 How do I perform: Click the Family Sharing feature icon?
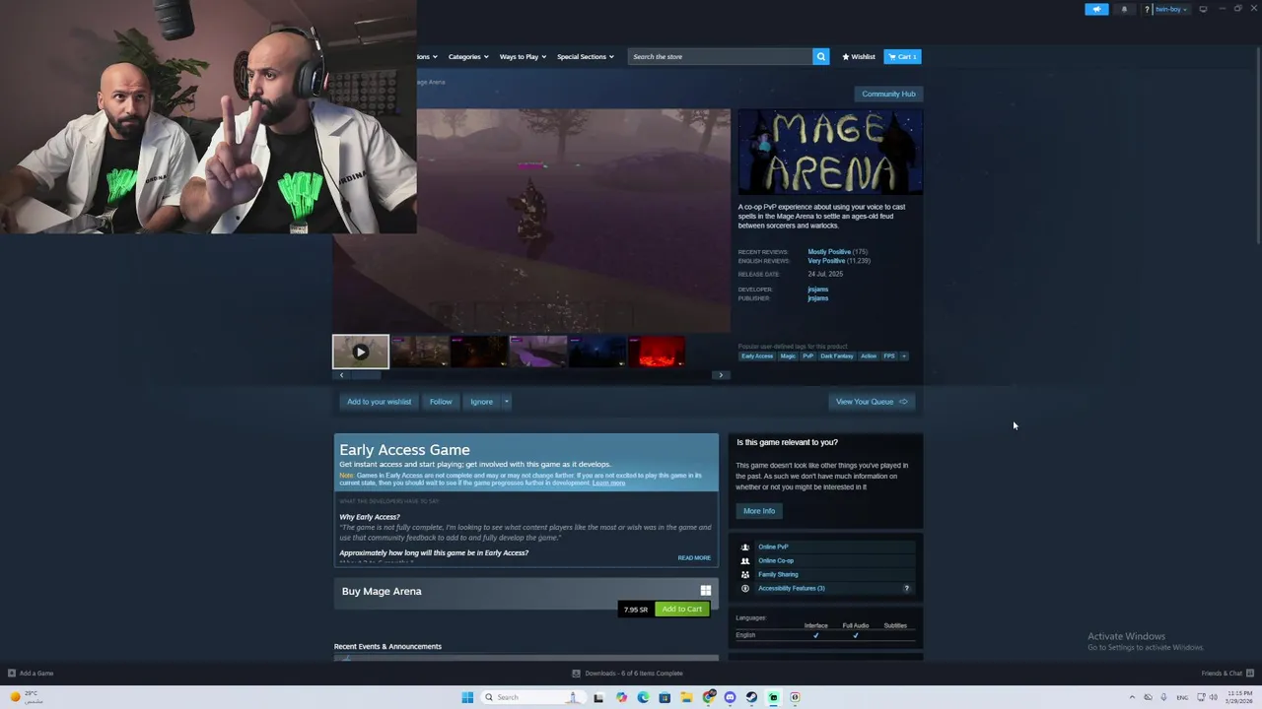(x=744, y=574)
